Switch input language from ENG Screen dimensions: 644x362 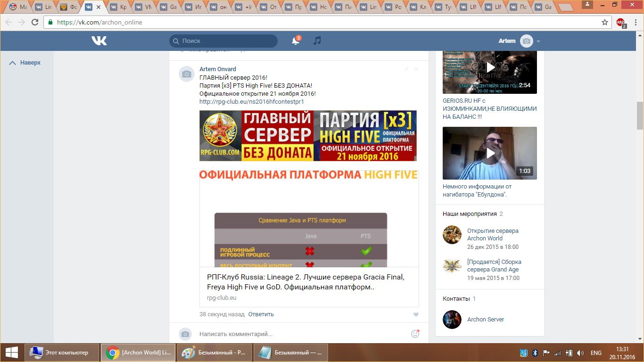[596, 353]
